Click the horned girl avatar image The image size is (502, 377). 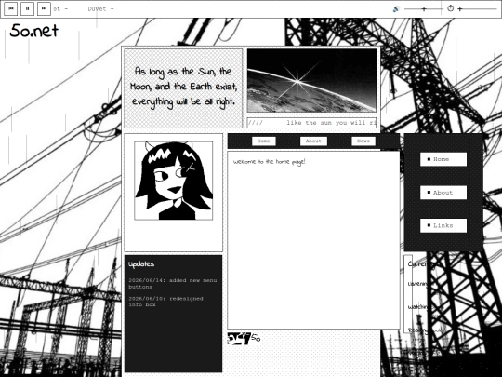[x=174, y=181]
